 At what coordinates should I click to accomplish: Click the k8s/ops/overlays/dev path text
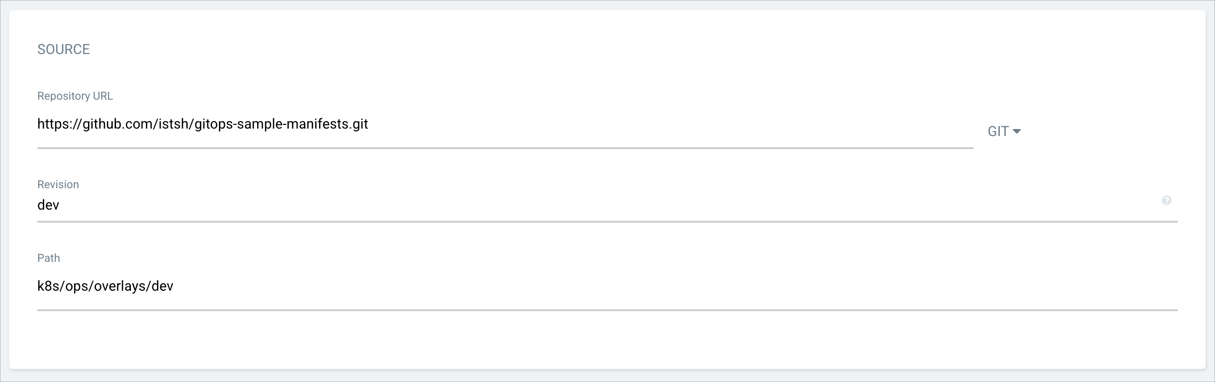coord(105,286)
